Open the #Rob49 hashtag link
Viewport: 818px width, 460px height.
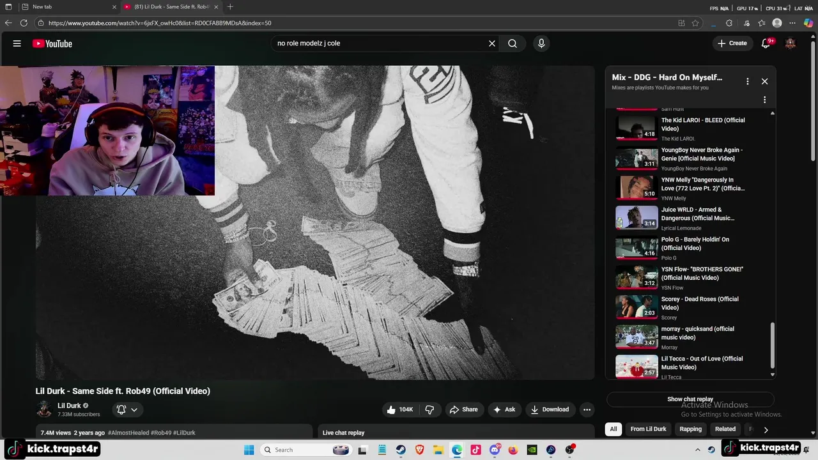[161, 433]
